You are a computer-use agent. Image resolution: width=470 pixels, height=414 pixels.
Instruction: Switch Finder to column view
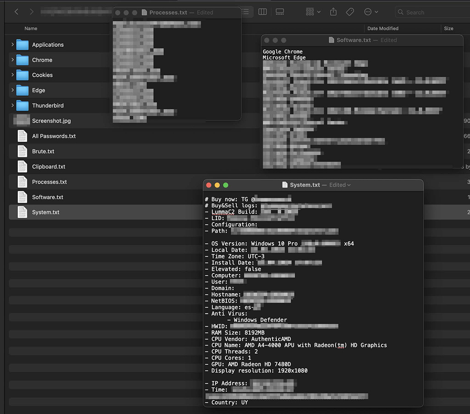pyautogui.click(x=263, y=11)
